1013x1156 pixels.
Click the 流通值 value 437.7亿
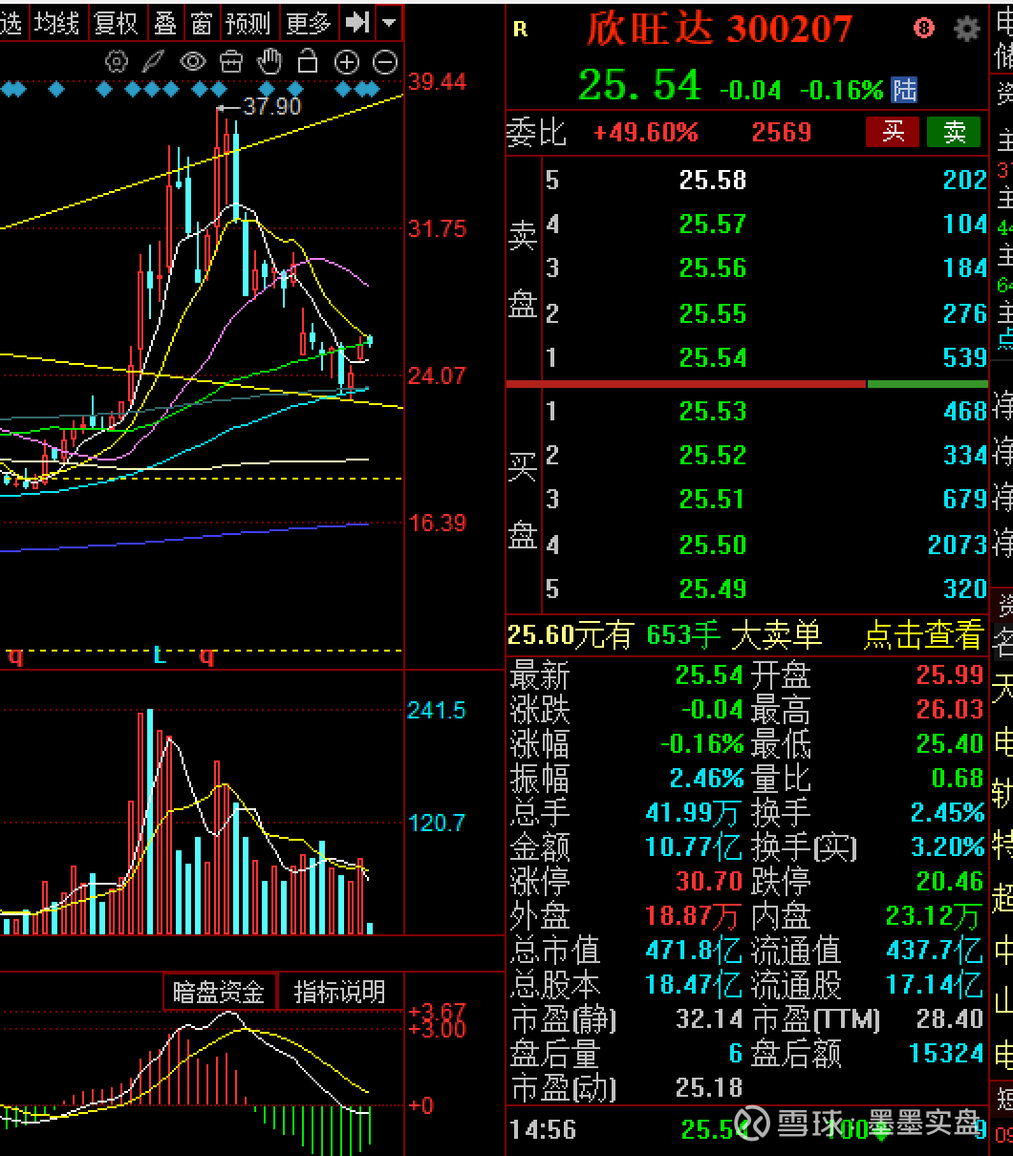pos(934,951)
